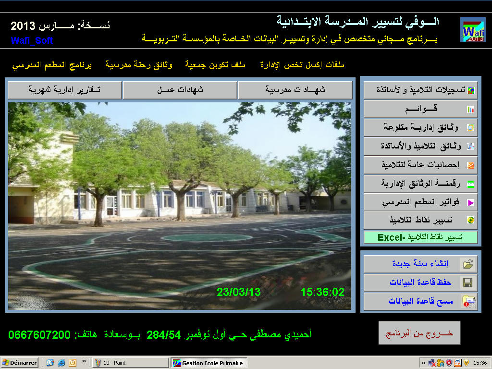The width and height of the screenshot is (492, 369).
Task: Click مسح قاعدة البيانات button
Action: pyautogui.click(x=420, y=302)
